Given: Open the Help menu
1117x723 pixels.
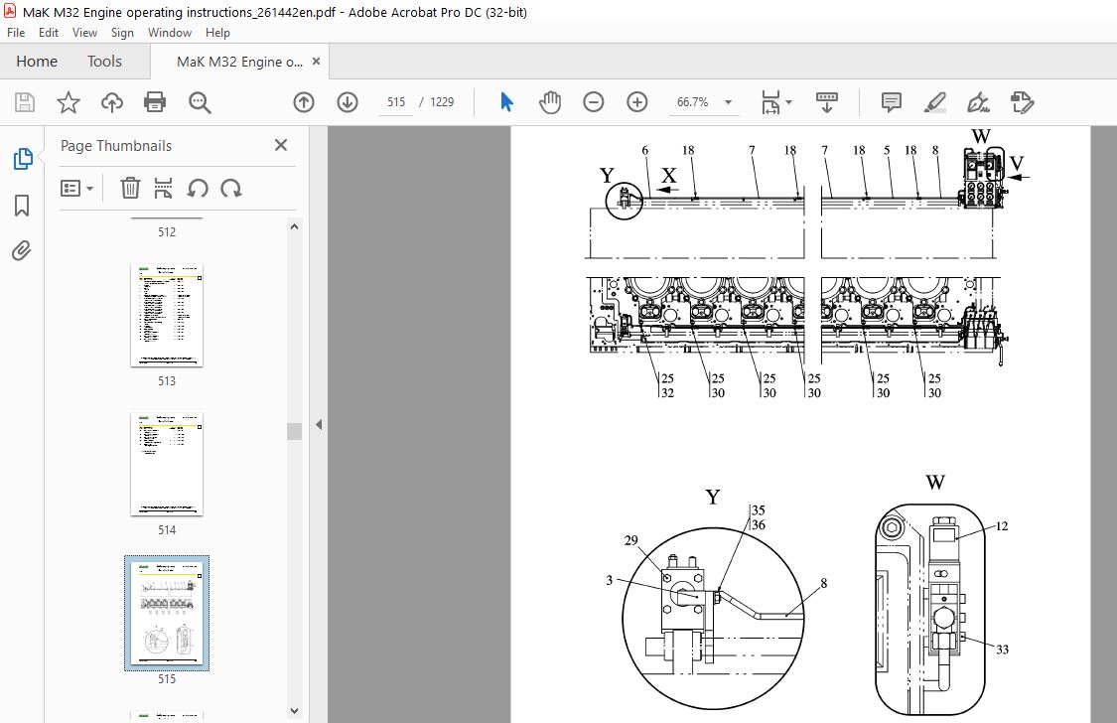Looking at the screenshot, I should [x=217, y=33].
